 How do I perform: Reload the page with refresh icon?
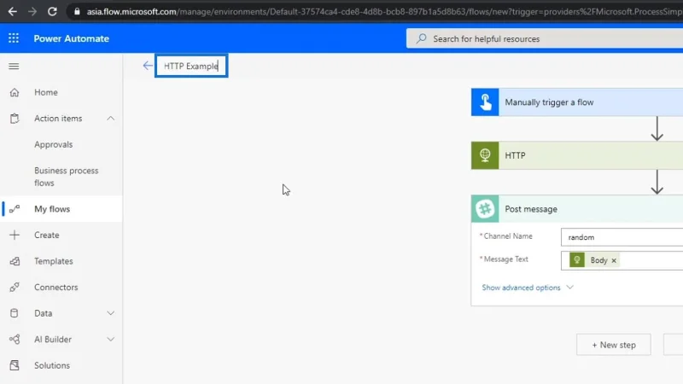[52, 12]
